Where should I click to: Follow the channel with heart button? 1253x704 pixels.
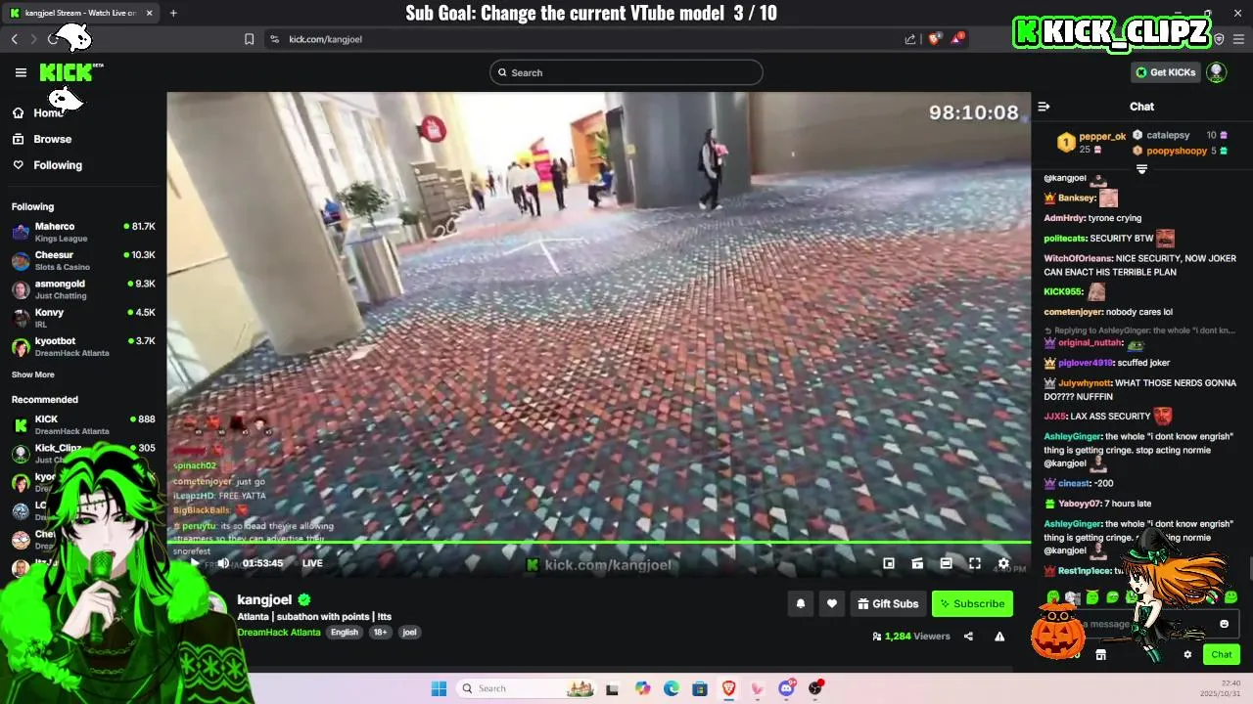pyautogui.click(x=832, y=604)
